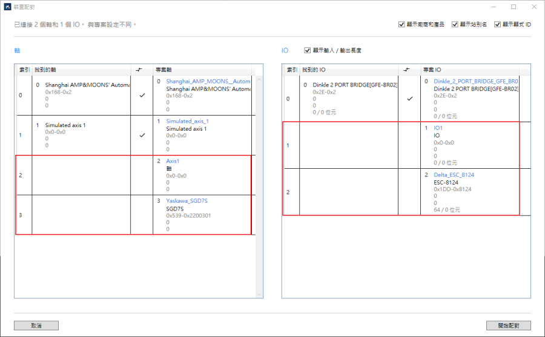Click the checkmark for Dinkle 2 PORT BRIDGE row
This screenshot has width=545, height=337.
(410, 99)
